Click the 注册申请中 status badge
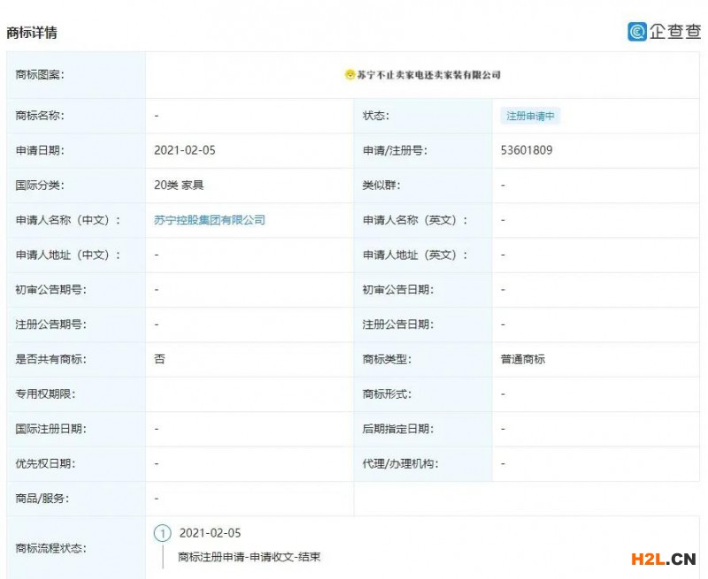Viewport: 708px width, 579px height. click(x=530, y=116)
